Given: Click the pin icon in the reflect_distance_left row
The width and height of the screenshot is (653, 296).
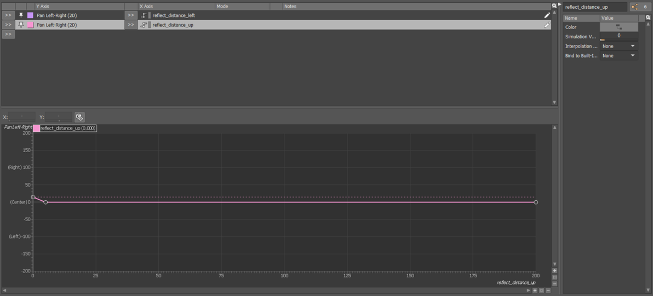Looking at the screenshot, I should pos(21,15).
